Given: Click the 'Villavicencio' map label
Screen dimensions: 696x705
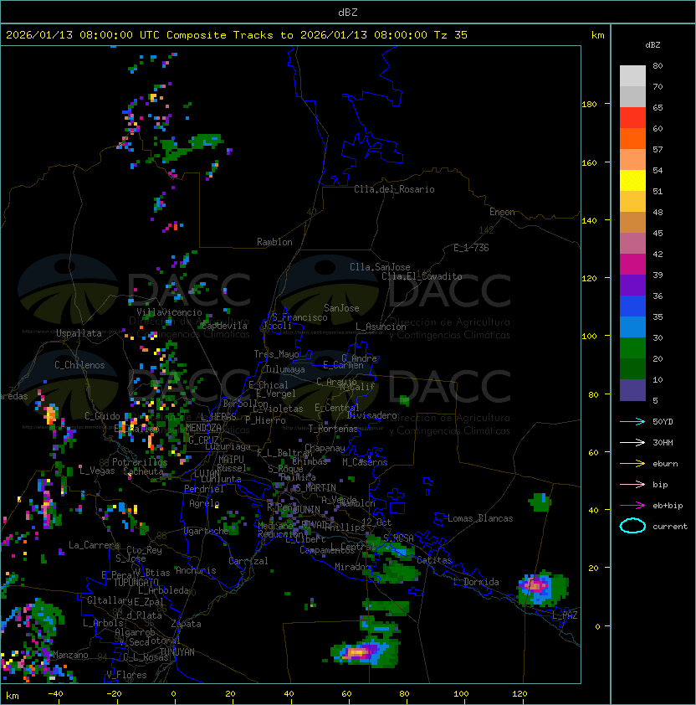Looking at the screenshot, I should tap(169, 312).
